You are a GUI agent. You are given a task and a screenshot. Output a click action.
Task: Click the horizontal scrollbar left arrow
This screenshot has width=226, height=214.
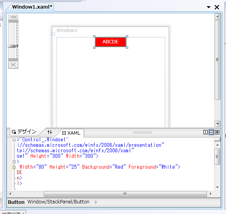[x=10, y=194]
